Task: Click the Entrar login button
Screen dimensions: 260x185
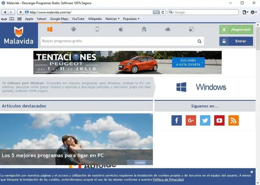Action: pos(236,41)
